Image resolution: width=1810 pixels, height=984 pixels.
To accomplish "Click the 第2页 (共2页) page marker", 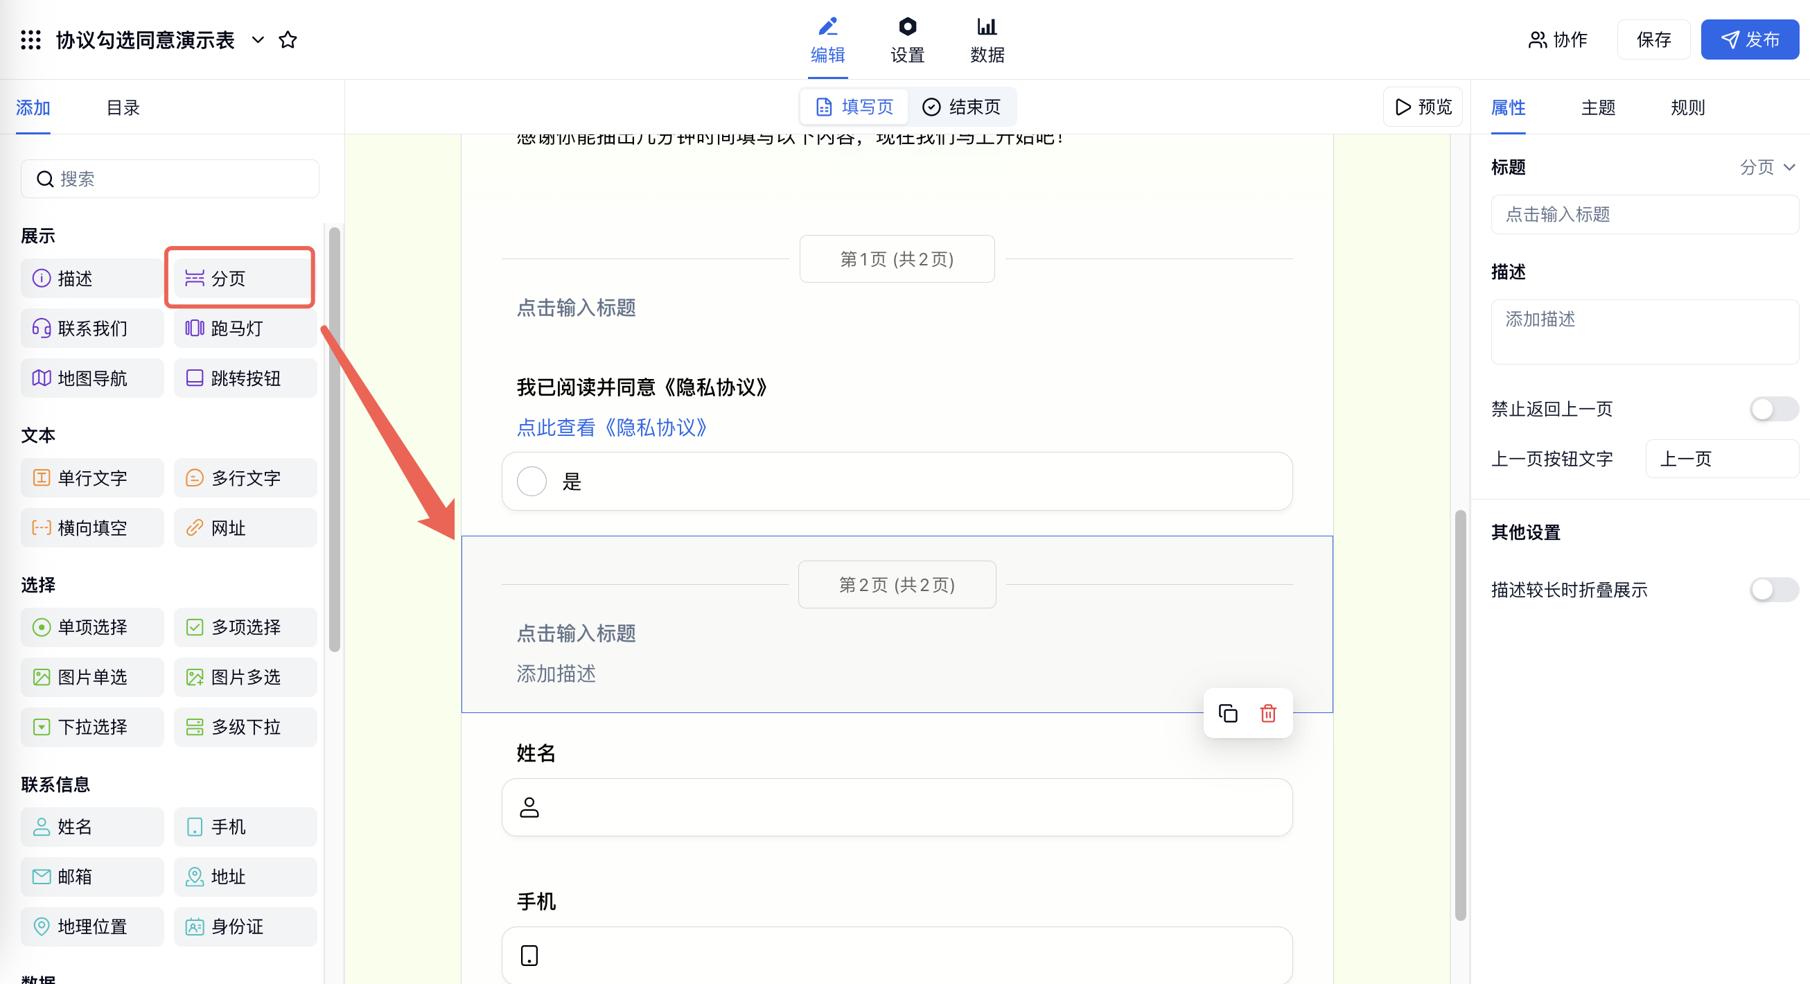I will click(897, 585).
